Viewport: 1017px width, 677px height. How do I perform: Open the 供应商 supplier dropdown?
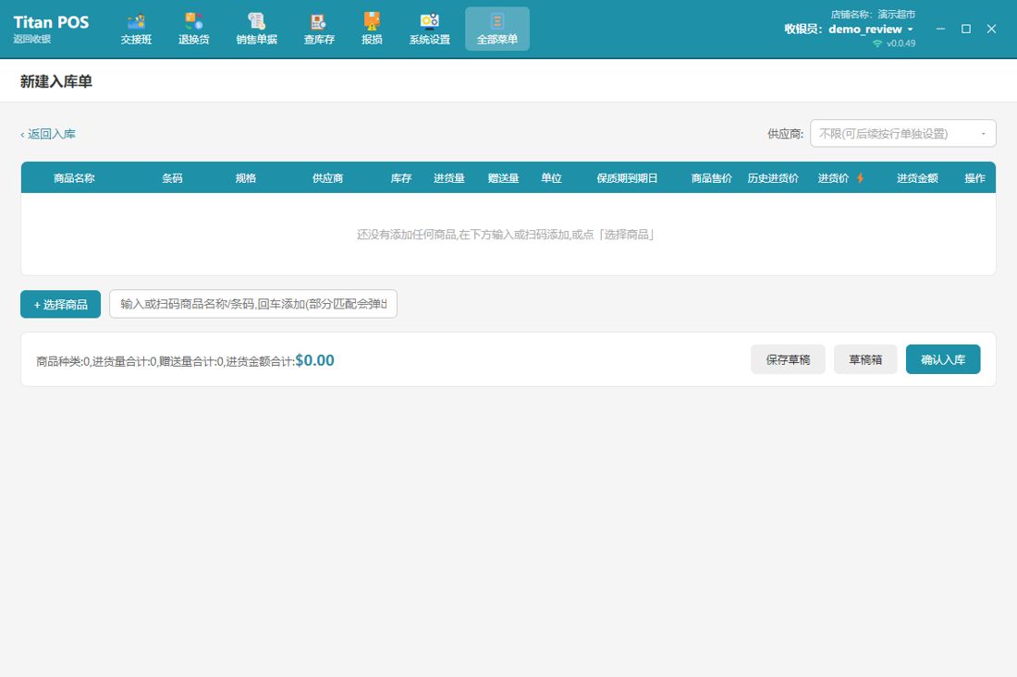pos(903,133)
